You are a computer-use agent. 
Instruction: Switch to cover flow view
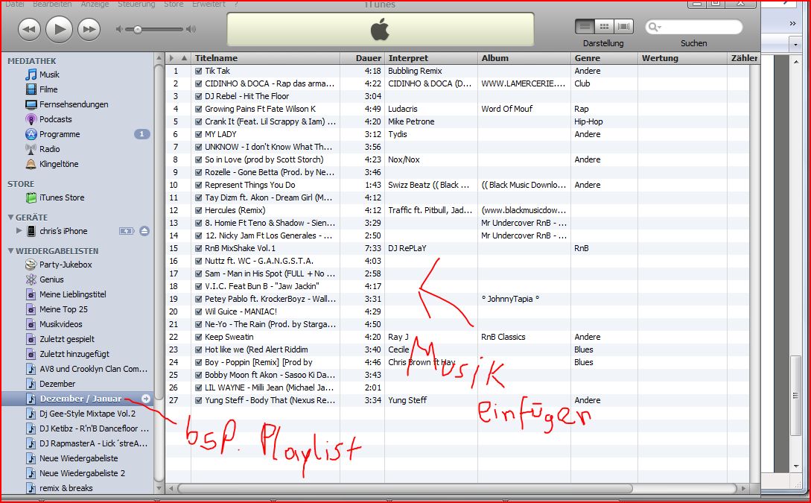click(623, 27)
